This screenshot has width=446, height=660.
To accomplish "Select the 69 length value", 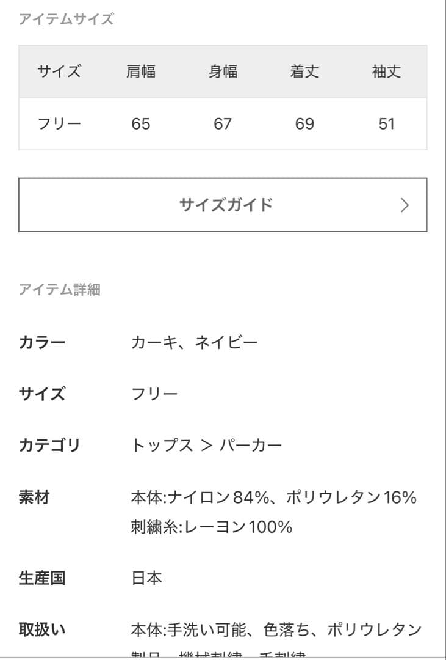I will (304, 124).
